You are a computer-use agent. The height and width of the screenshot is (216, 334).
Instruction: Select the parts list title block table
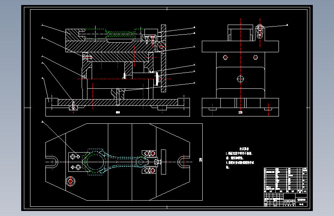click(x=285, y=187)
